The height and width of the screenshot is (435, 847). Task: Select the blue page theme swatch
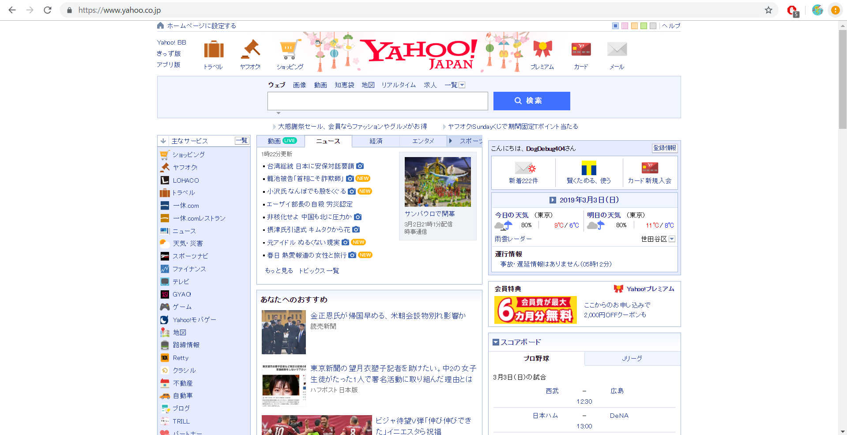pos(615,26)
